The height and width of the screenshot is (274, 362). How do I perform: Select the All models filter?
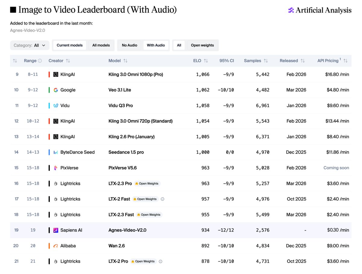pyautogui.click(x=101, y=45)
